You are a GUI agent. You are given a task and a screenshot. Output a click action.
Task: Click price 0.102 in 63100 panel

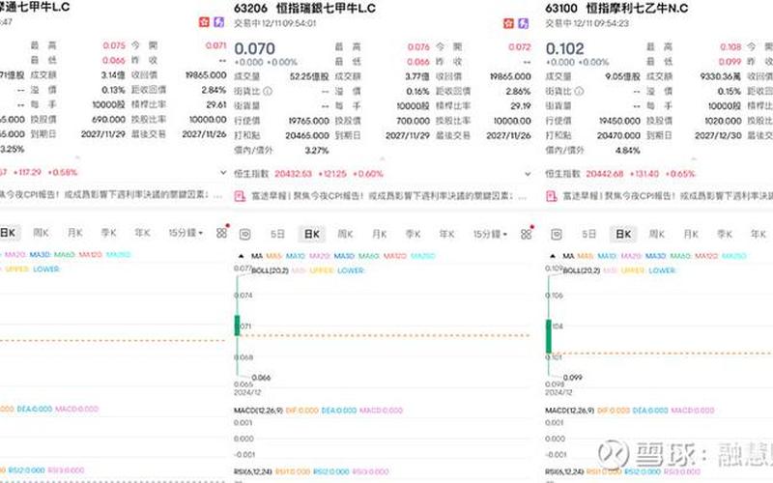[x=565, y=49]
